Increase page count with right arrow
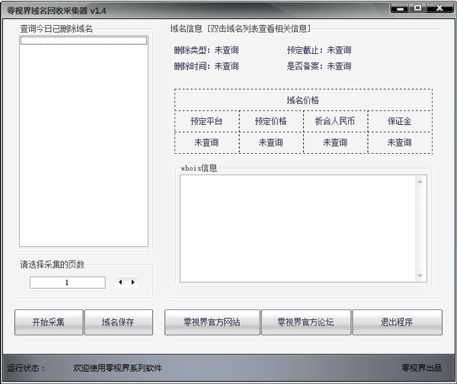 133,282
